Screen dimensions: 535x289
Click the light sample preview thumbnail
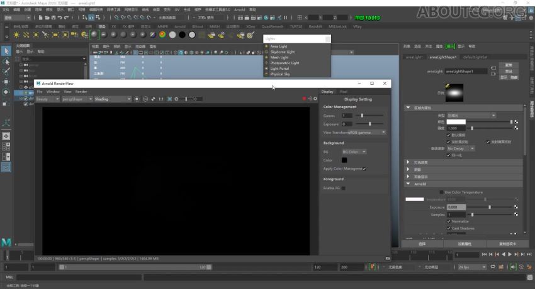[x=454, y=92]
